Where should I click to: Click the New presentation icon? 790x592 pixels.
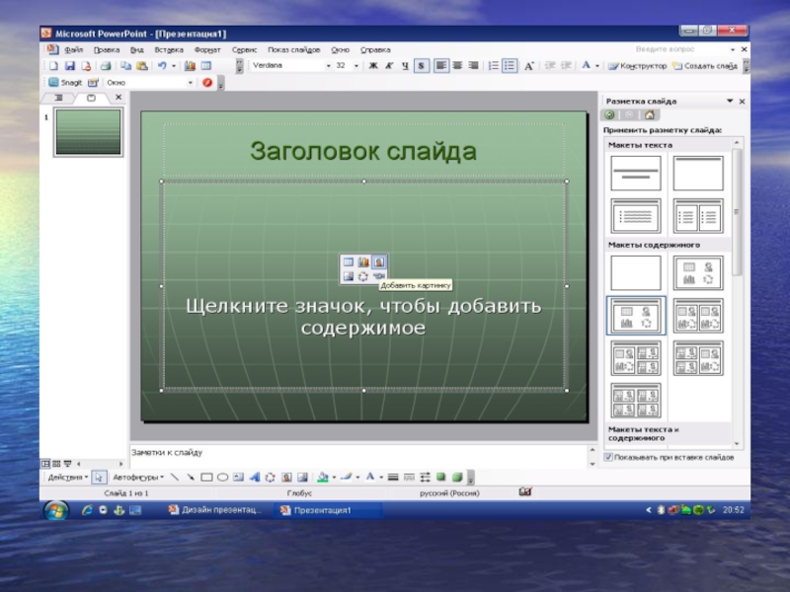(54, 66)
